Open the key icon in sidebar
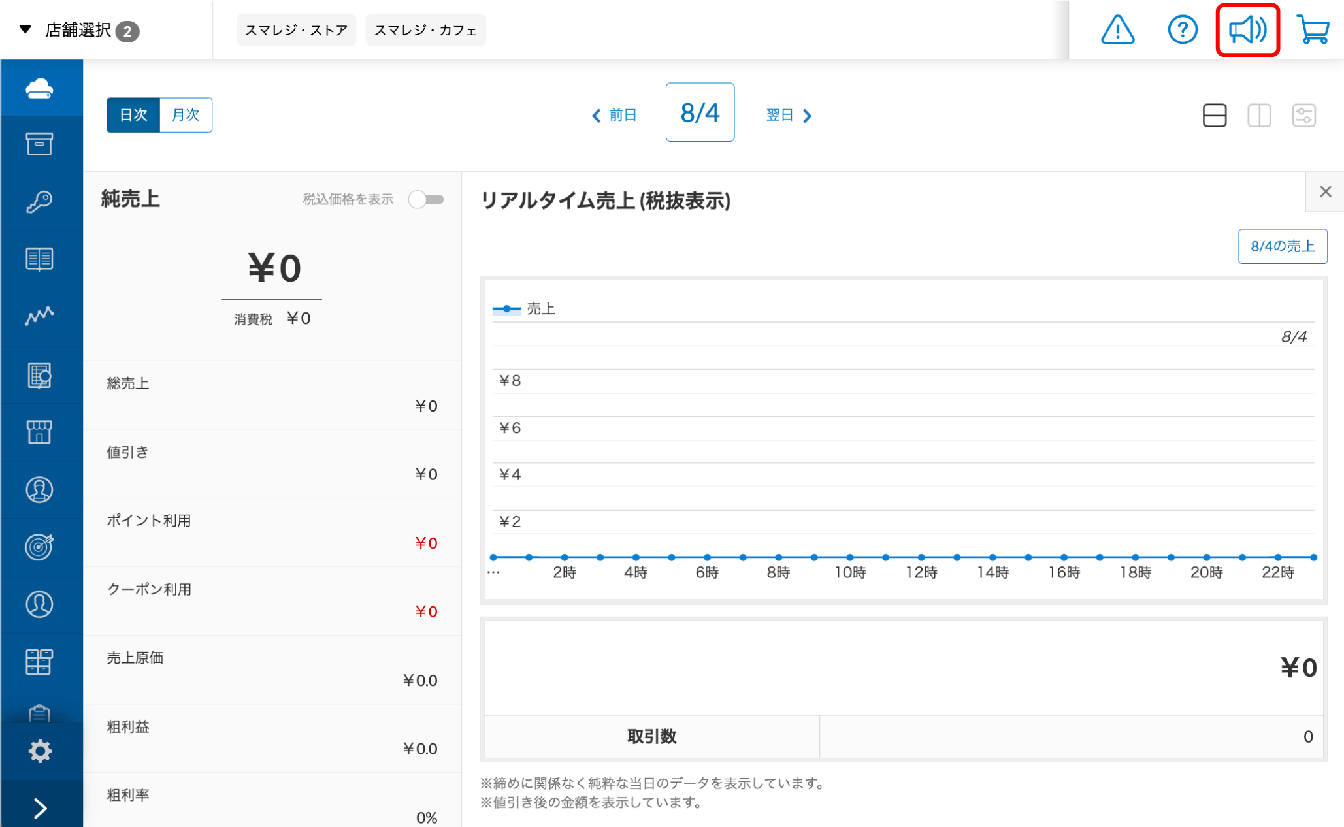The height and width of the screenshot is (827, 1344). click(x=39, y=201)
